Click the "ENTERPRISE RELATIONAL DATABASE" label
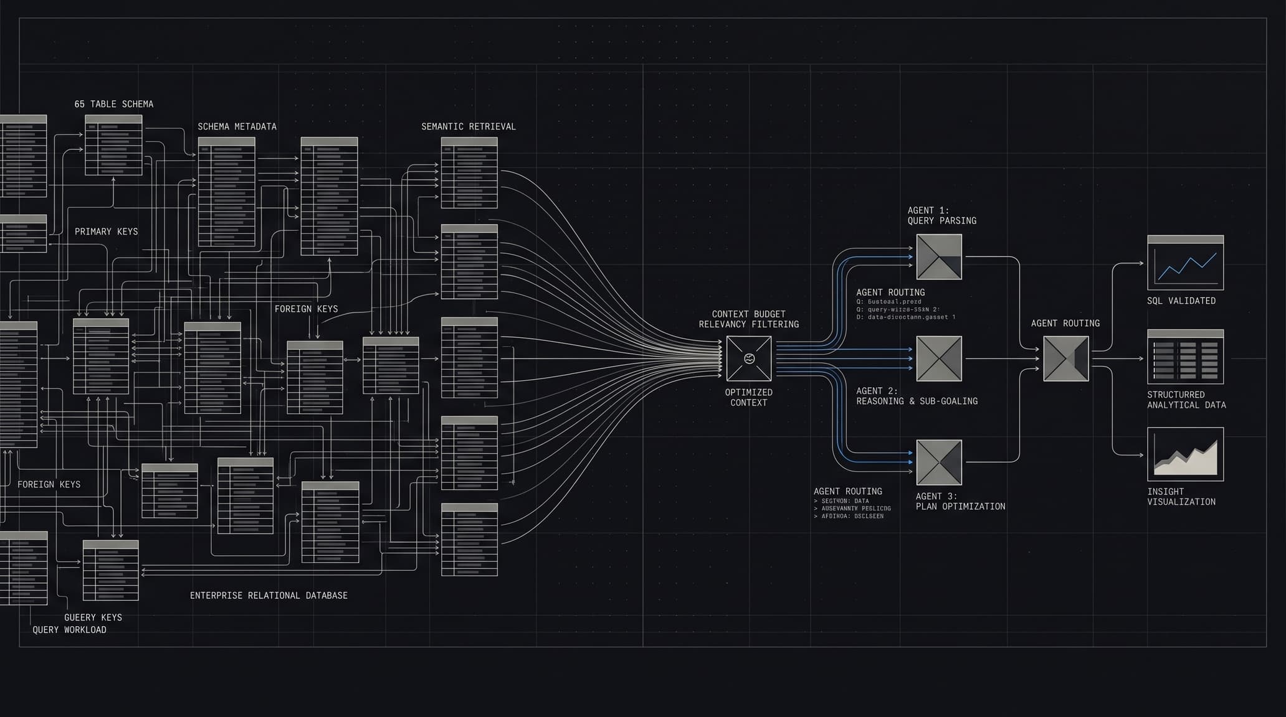1286x717 pixels. coord(269,596)
